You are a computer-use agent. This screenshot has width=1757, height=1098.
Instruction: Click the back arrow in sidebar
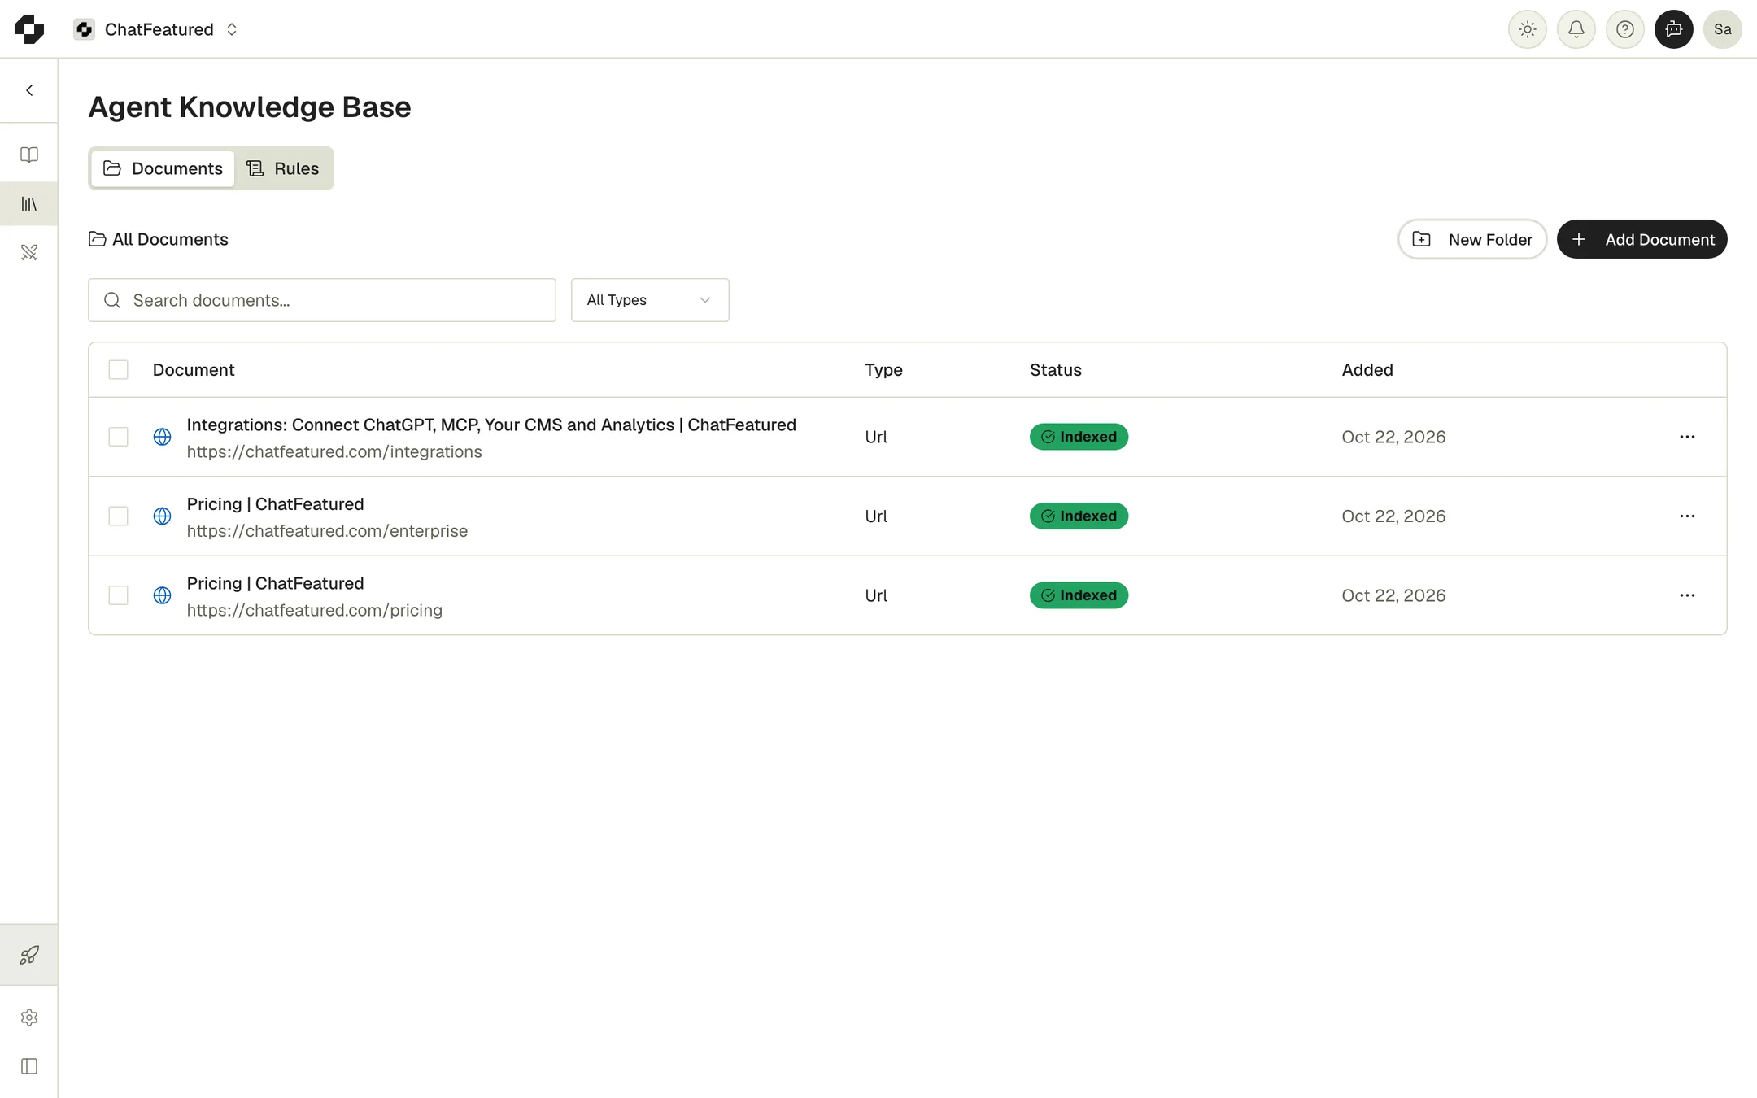(29, 90)
